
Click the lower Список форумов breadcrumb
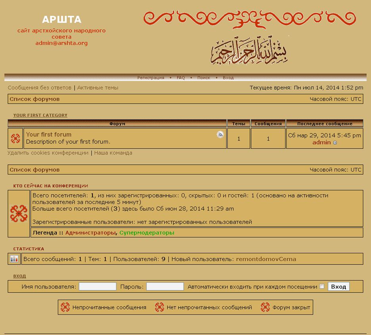[35, 170]
